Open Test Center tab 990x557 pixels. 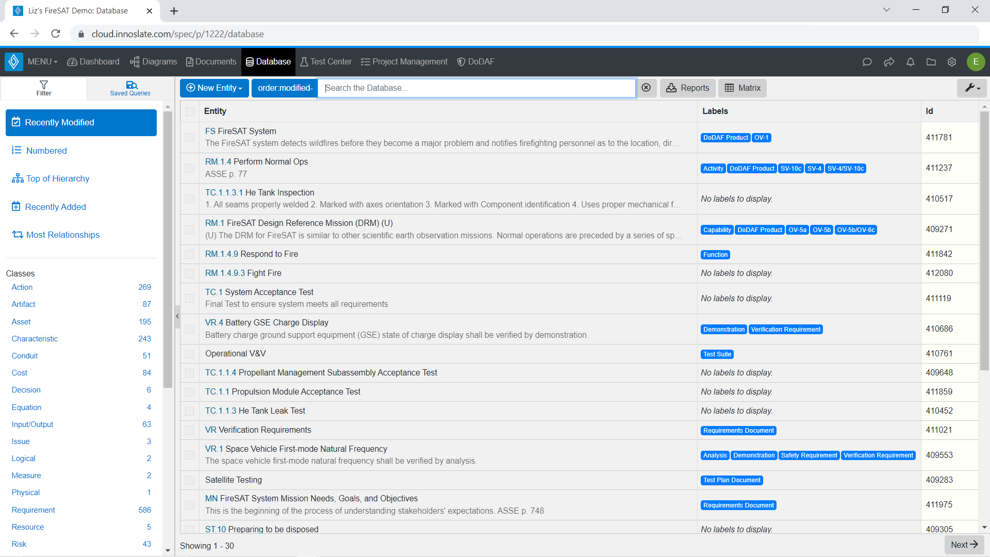tap(326, 62)
